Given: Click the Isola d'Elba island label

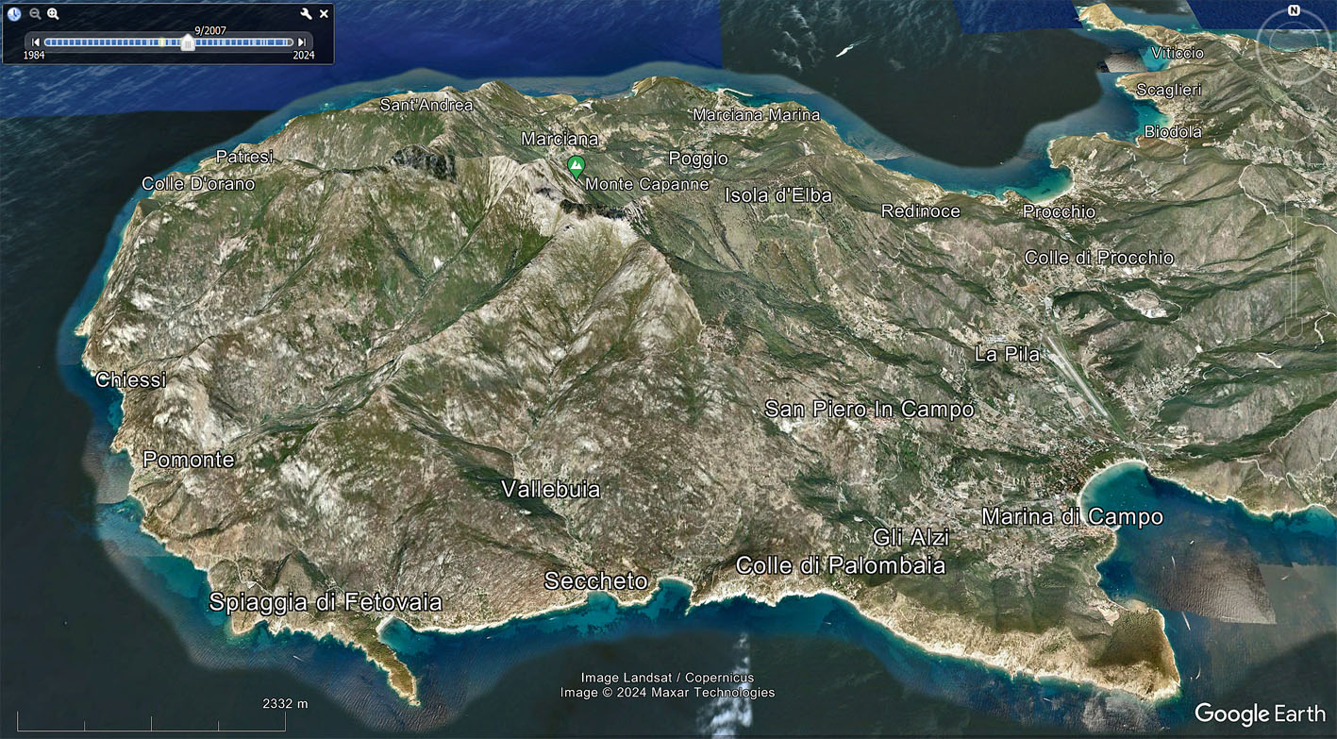Looking at the screenshot, I should click(778, 195).
